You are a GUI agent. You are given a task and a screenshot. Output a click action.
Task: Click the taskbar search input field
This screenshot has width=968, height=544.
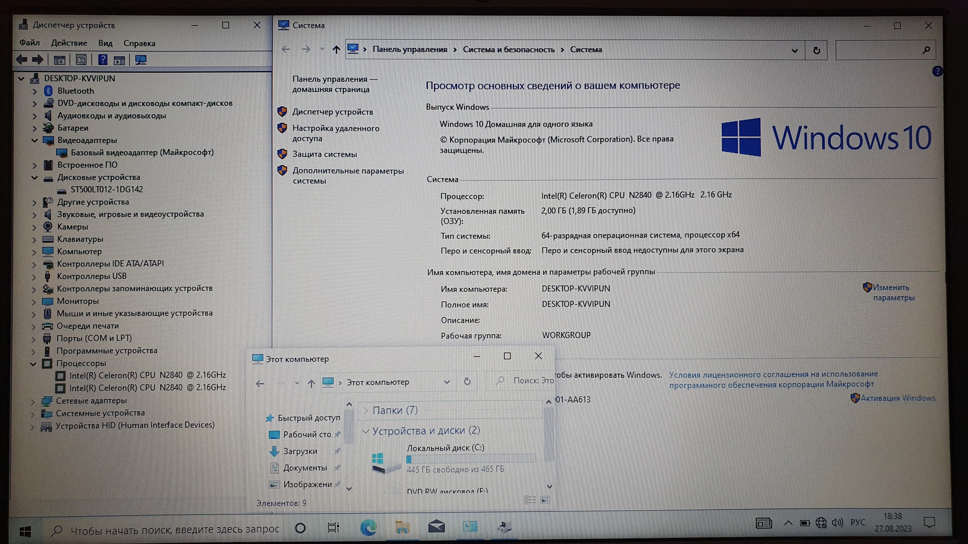[x=175, y=530]
